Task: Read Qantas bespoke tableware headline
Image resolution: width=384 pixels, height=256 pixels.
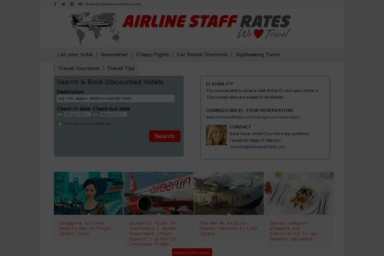Action: point(293,231)
